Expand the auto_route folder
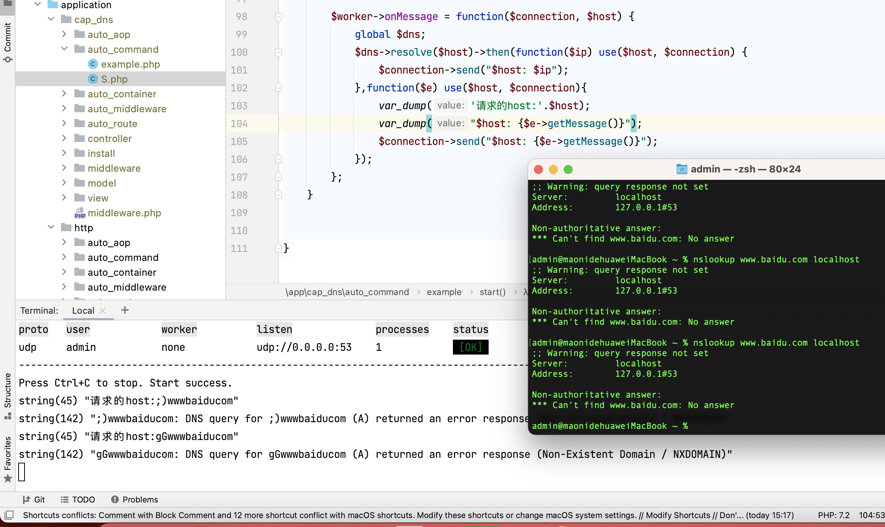The image size is (885, 527). (x=64, y=123)
